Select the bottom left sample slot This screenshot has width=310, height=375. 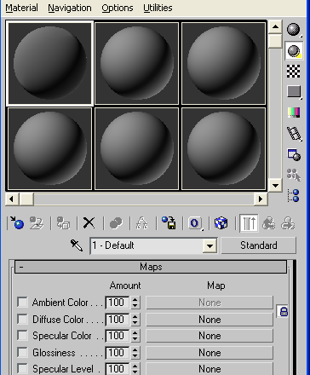[x=50, y=148]
